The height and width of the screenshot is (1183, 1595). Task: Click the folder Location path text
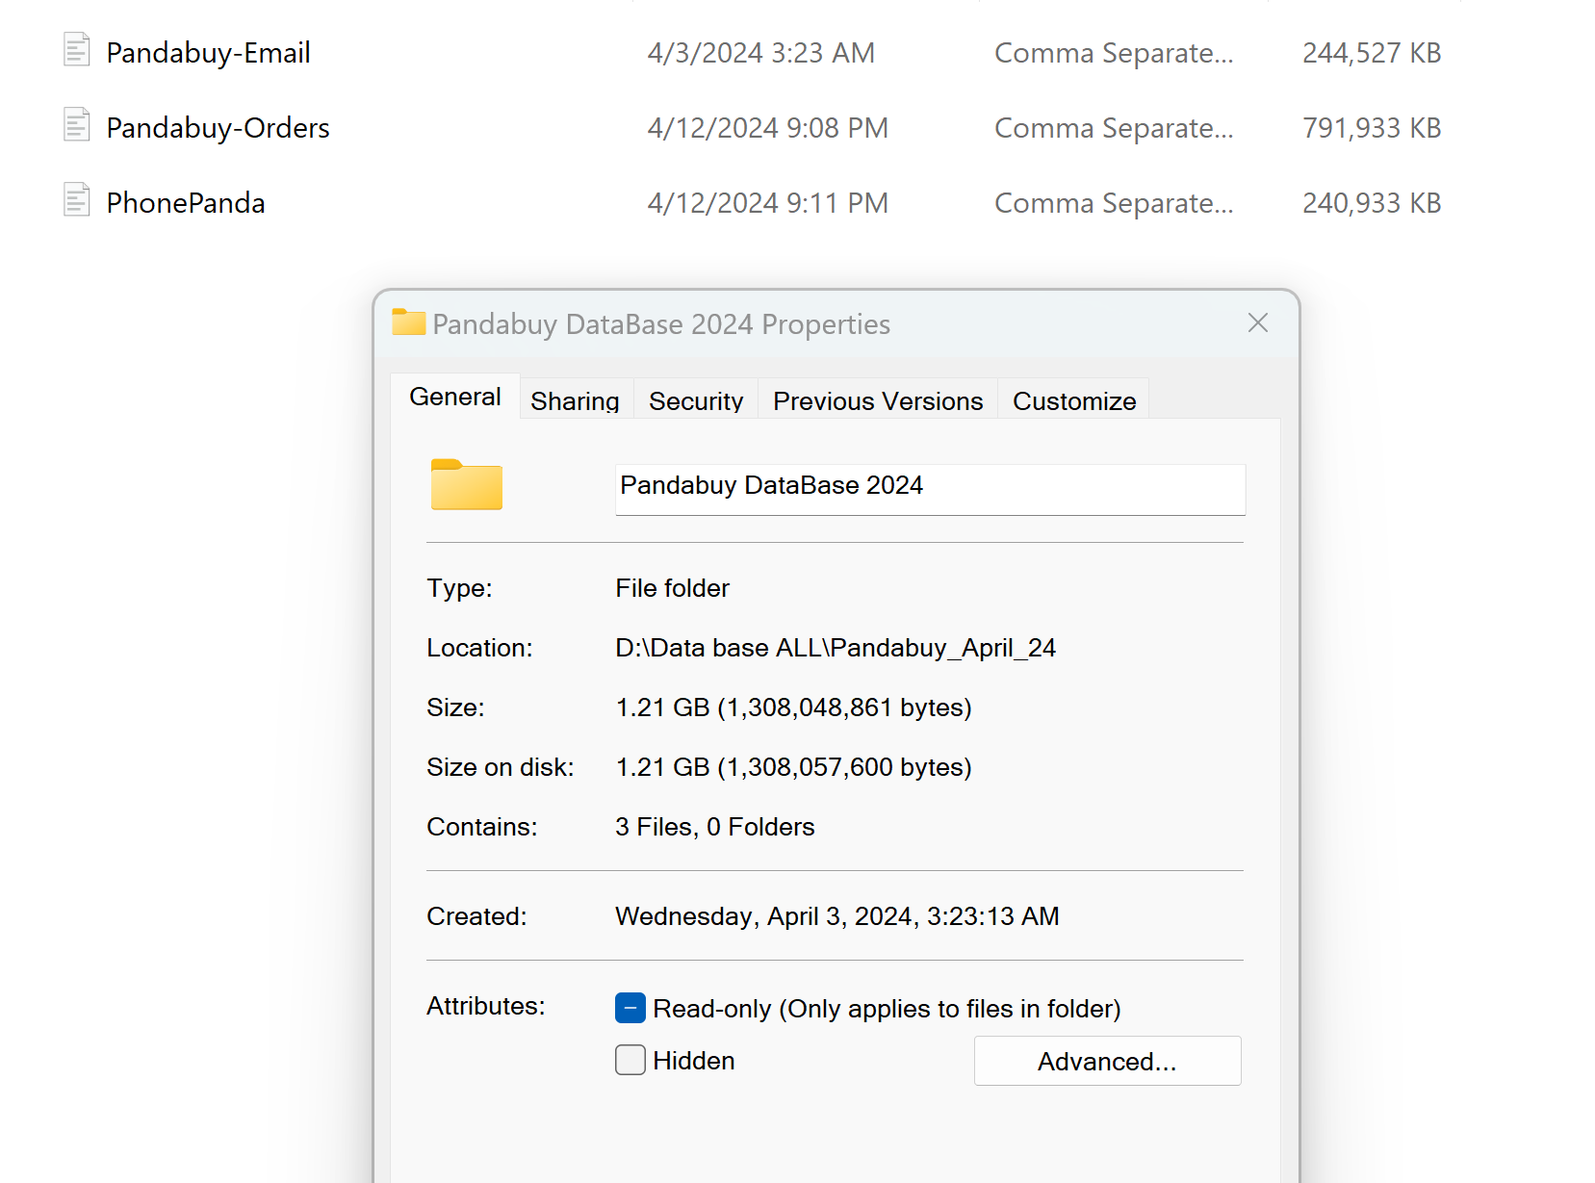click(836, 648)
